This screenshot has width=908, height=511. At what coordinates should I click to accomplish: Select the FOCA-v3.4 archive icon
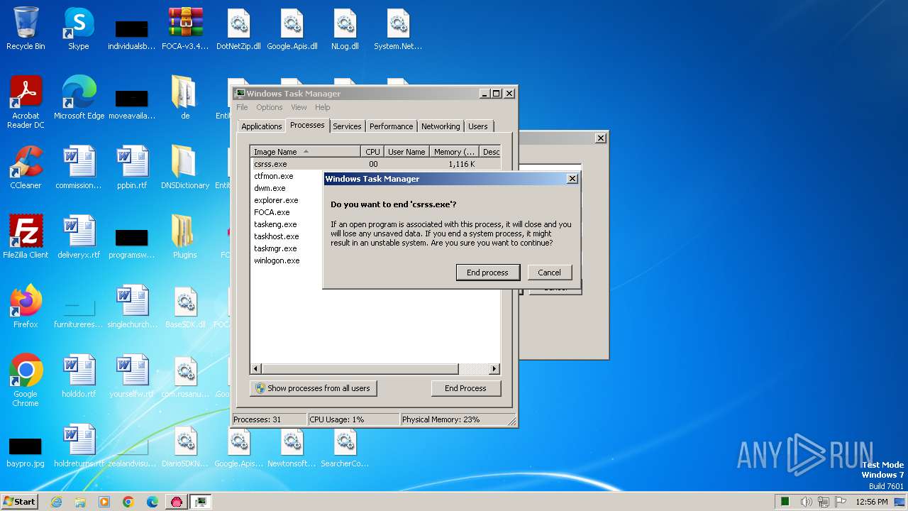[x=185, y=29]
